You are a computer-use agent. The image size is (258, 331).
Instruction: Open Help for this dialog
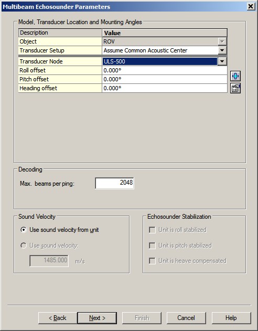(x=231, y=318)
